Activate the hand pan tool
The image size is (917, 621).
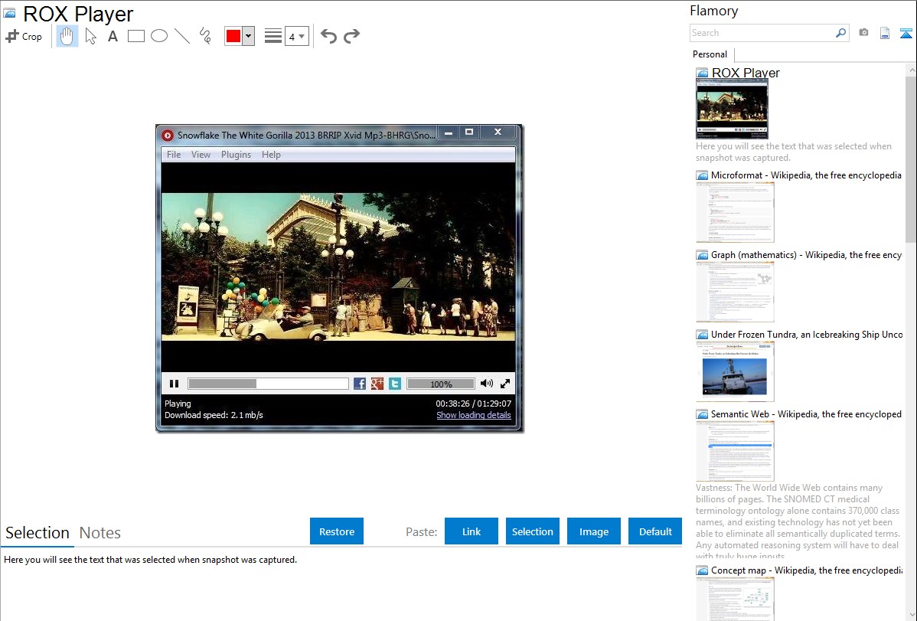coord(67,36)
